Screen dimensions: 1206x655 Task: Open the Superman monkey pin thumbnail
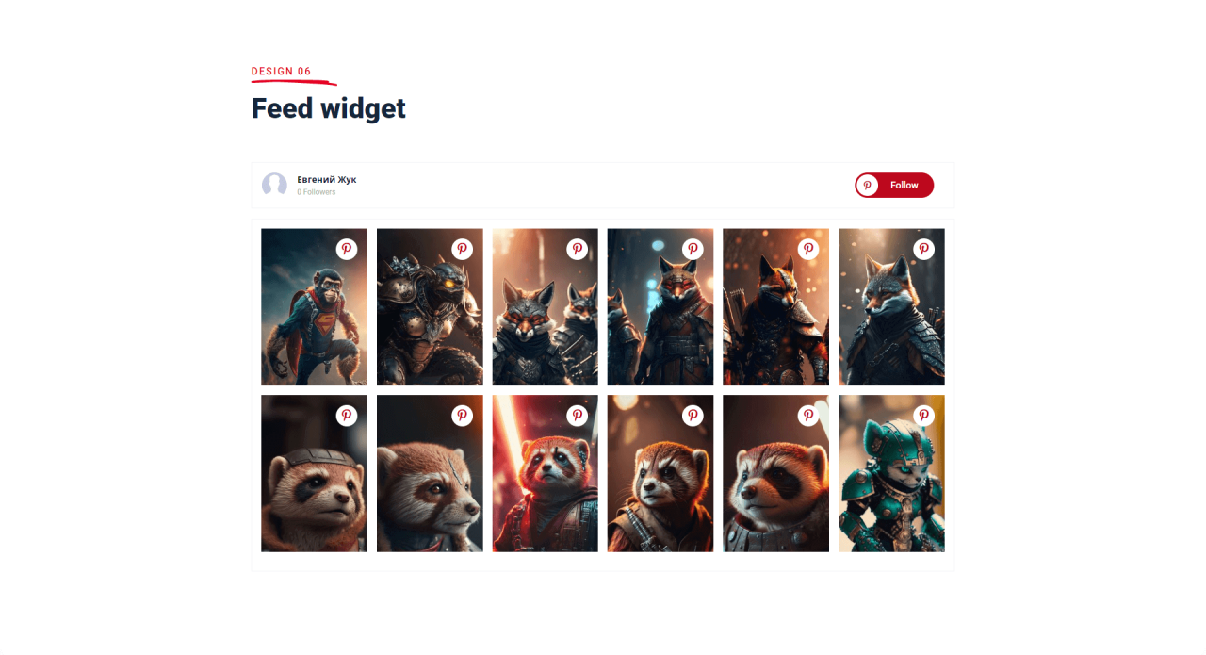coord(314,307)
